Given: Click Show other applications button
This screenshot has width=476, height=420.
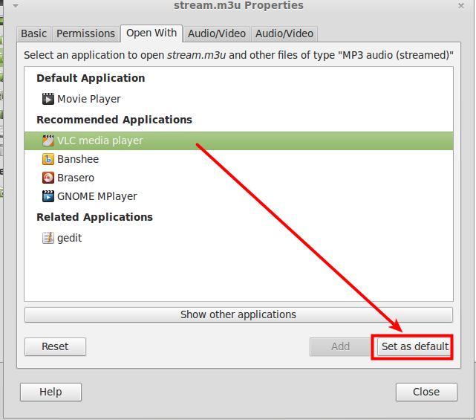Looking at the screenshot, I should 238,314.
